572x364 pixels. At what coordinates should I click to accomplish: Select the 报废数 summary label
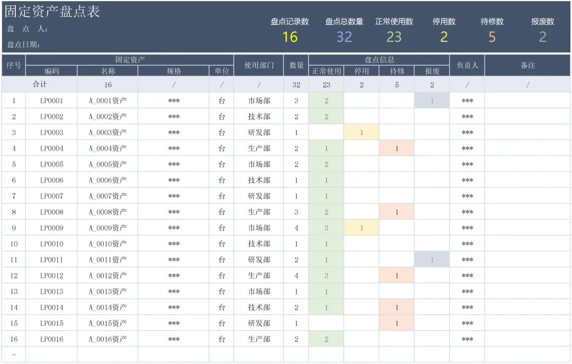click(542, 22)
